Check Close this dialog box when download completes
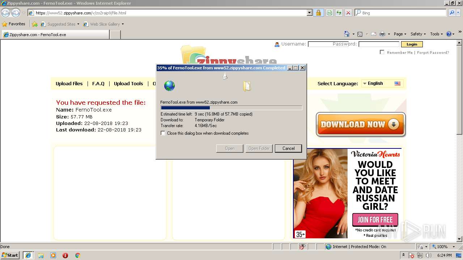This screenshot has height=260, width=463. (x=163, y=133)
